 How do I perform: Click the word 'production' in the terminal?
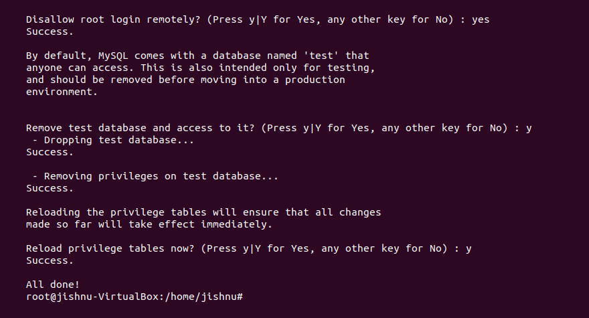(x=315, y=80)
